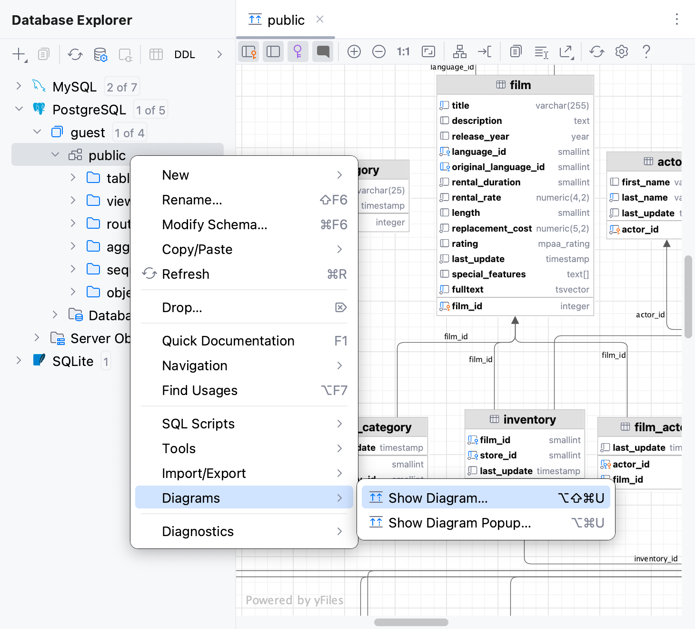Refresh the Database Explorer tree
Image resolution: width=695 pixels, height=629 pixels.
74,54
